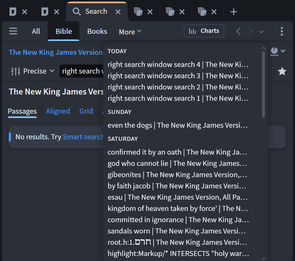The width and height of the screenshot is (295, 261).
Task: Click the history list scroll-up arrow
Action: click(264, 48)
